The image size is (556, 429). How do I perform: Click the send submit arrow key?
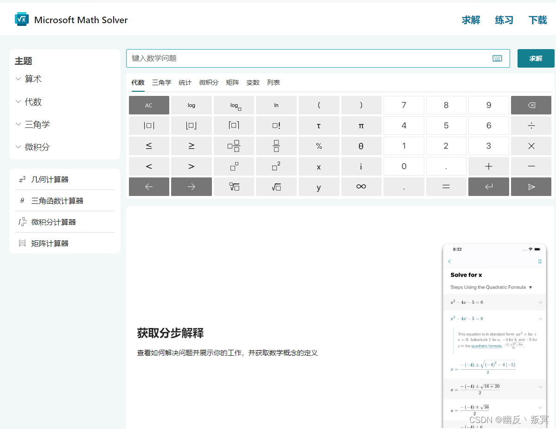[x=531, y=187]
